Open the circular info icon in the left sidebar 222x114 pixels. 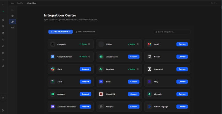point(3,20)
